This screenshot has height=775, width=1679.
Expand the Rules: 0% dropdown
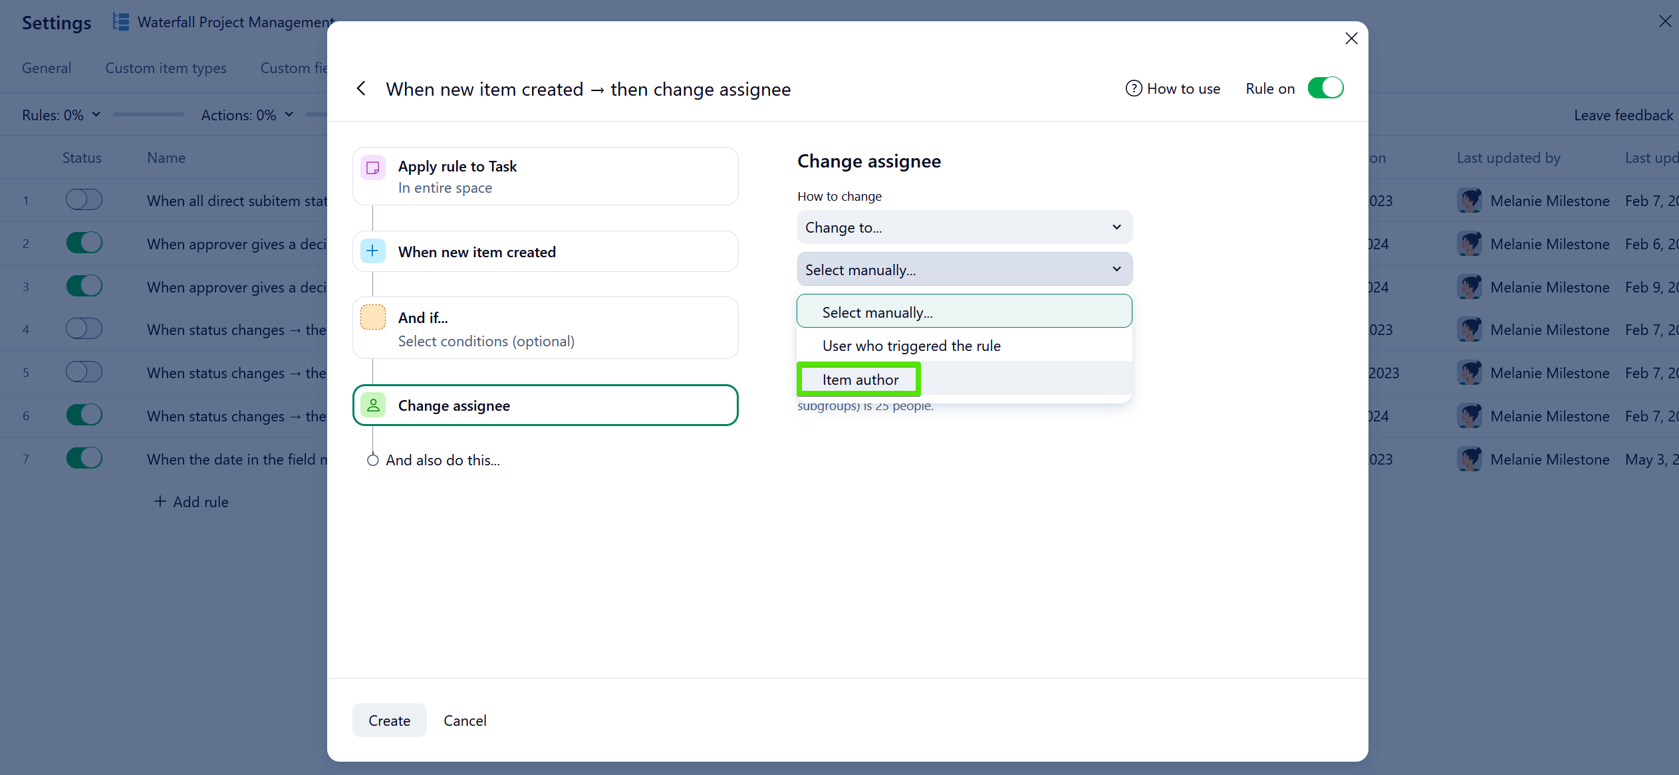click(x=61, y=115)
